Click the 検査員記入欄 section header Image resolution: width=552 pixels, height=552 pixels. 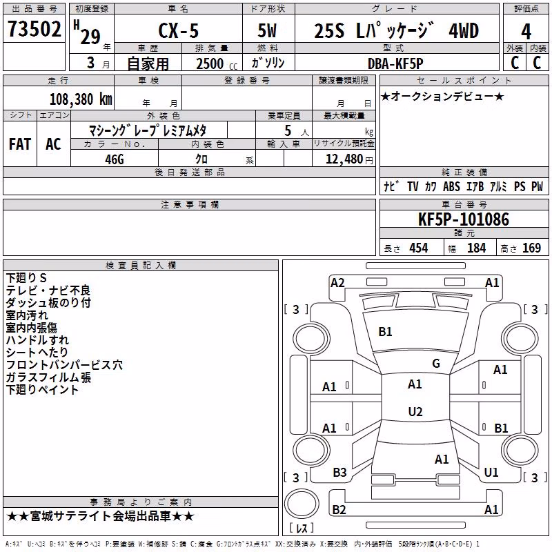click(141, 266)
